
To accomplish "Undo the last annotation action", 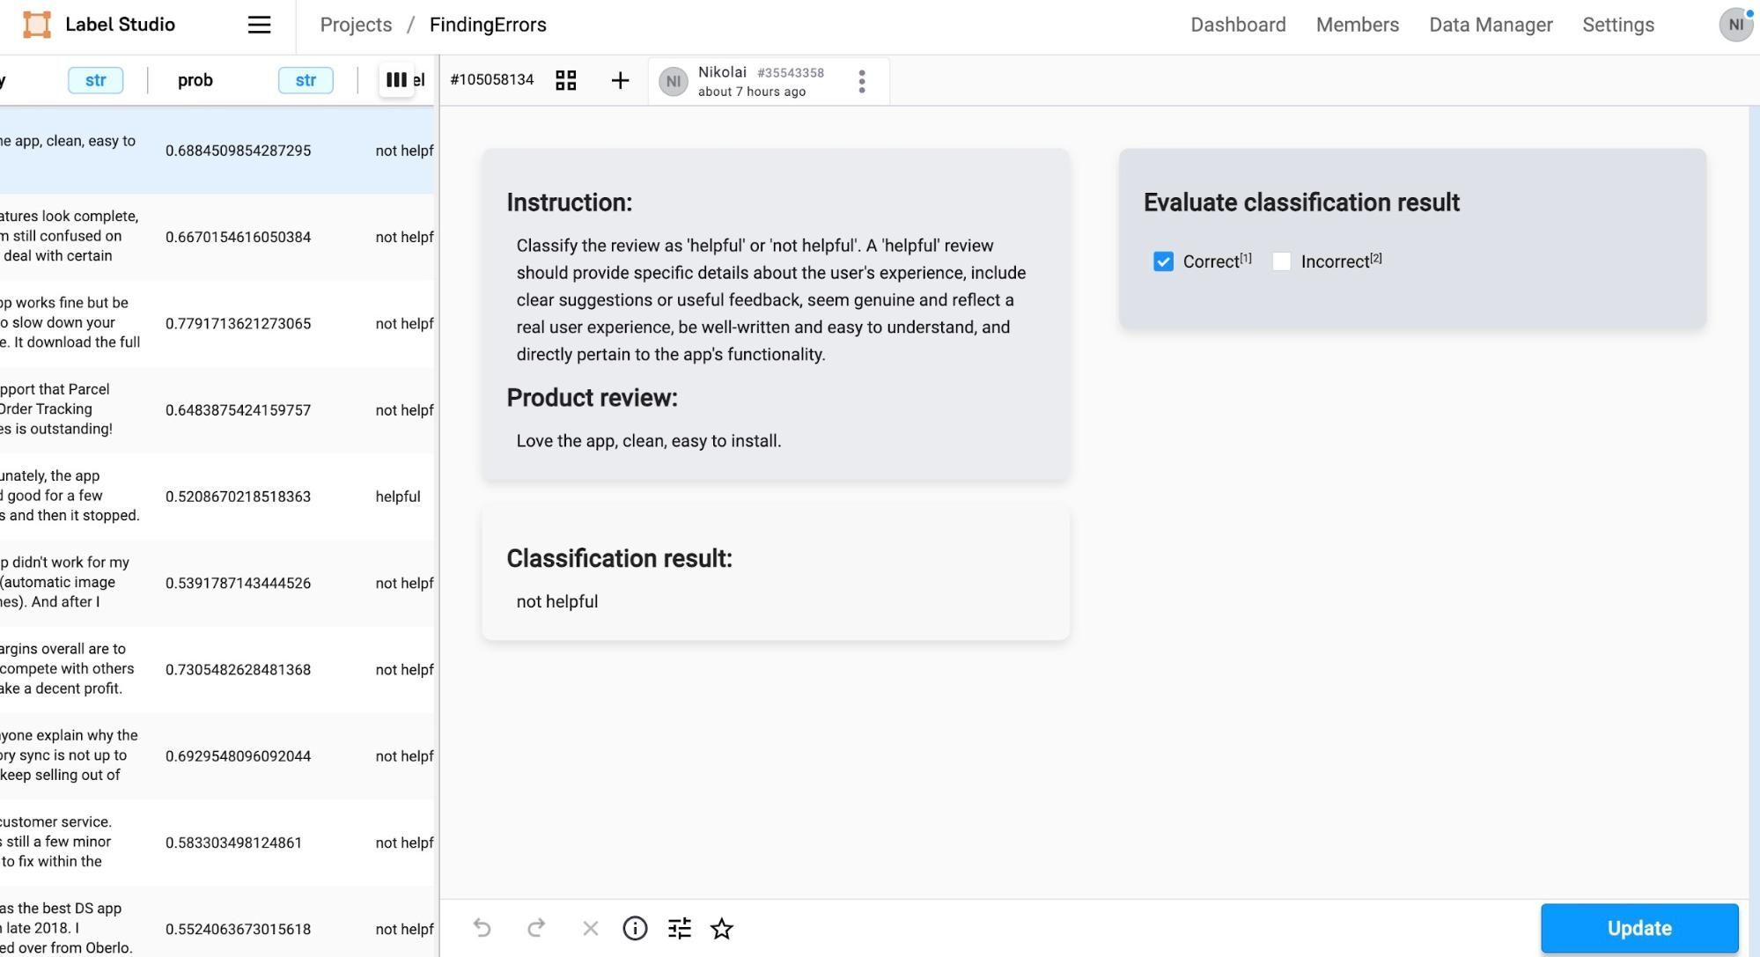I will (482, 928).
